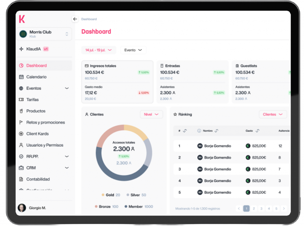Click the Client Kards star icon

pyautogui.click(x=21, y=134)
